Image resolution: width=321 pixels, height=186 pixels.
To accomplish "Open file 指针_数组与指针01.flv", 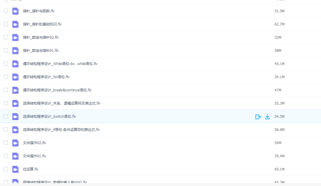I will tap(41, 51).
